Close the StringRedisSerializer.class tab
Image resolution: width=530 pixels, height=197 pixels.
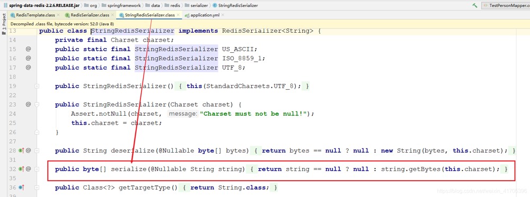pyautogui.click(x=178, y=15)
